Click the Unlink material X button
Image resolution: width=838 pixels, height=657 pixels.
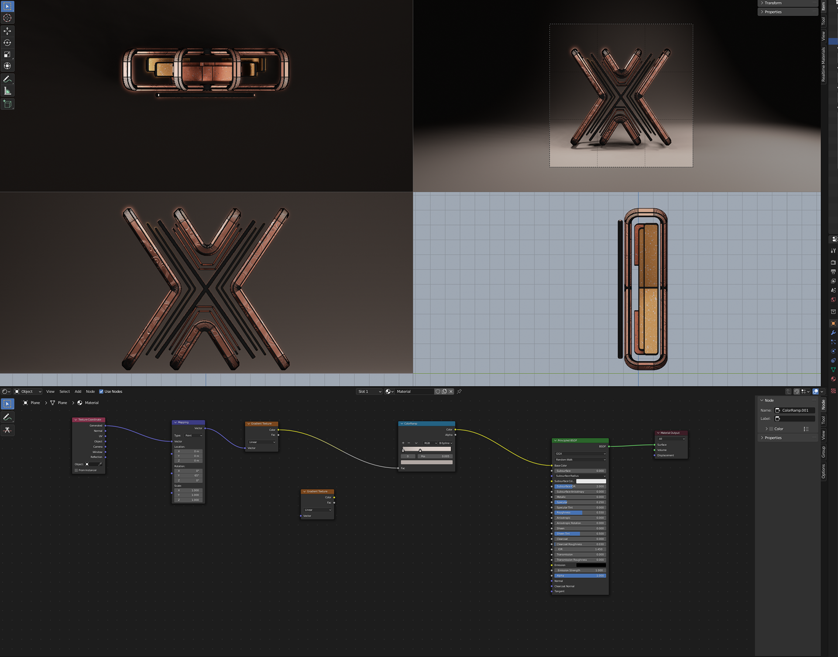click(451, 391)
